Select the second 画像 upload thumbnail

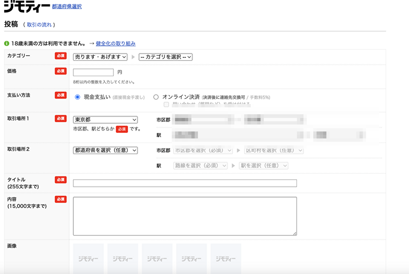click(123, 258)
